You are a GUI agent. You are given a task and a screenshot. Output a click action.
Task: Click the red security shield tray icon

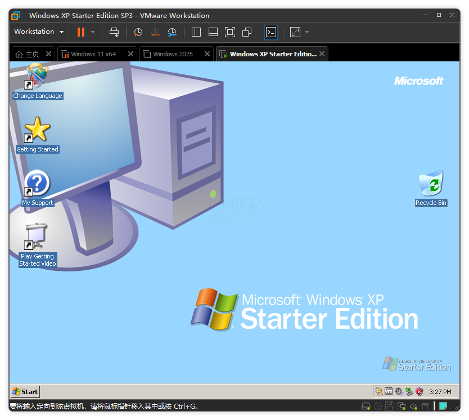coord(419,392)
